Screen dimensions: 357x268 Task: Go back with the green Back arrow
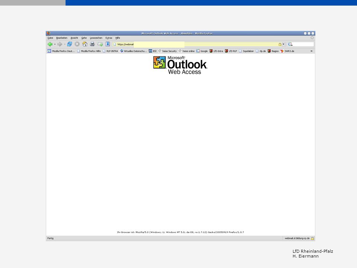click(50, 44)
